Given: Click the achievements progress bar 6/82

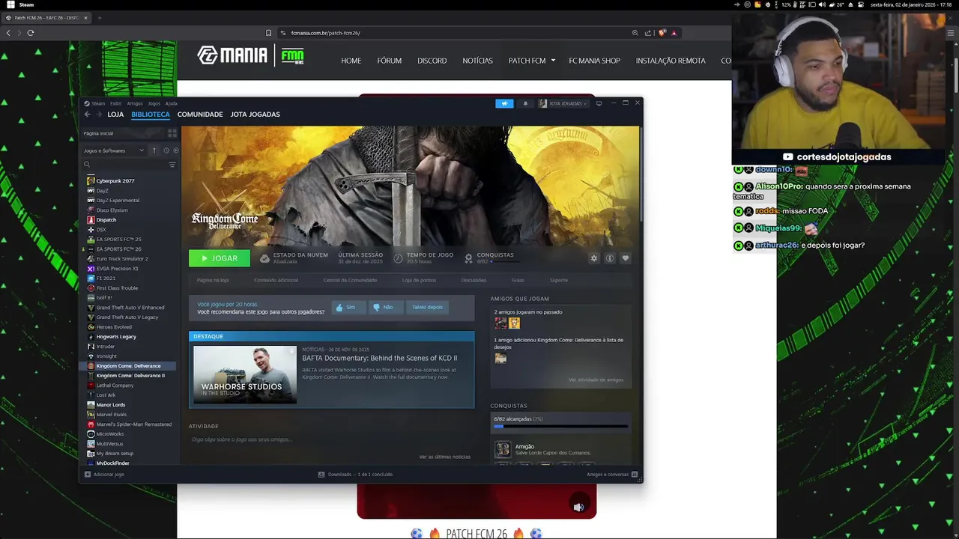Looking at the screenshot, I should [560, 426].
